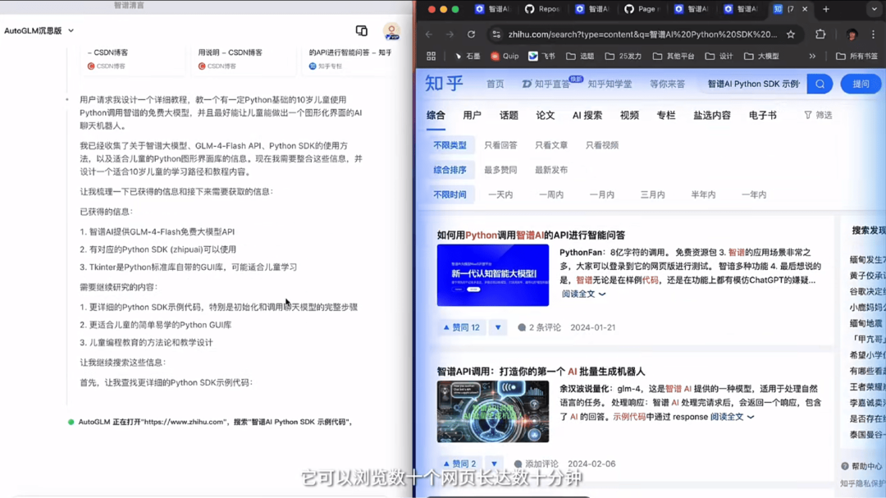The width and height of the screenshot is (886, 498).
Task: Switch to the GitHub Repos browser tab
Action: click(x=542, y=9)
